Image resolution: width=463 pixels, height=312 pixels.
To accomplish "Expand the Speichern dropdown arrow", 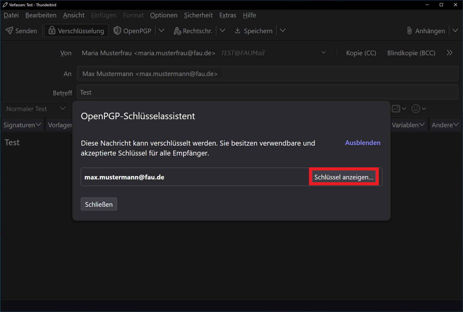I will pyautogui.click(x=283, y=31).
